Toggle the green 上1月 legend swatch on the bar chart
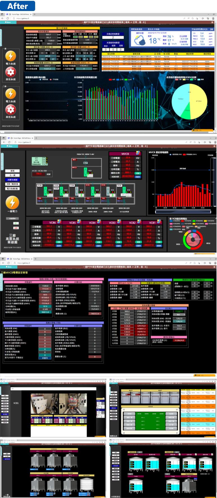Screen dimensions: 217x498 tap(118, 80)
